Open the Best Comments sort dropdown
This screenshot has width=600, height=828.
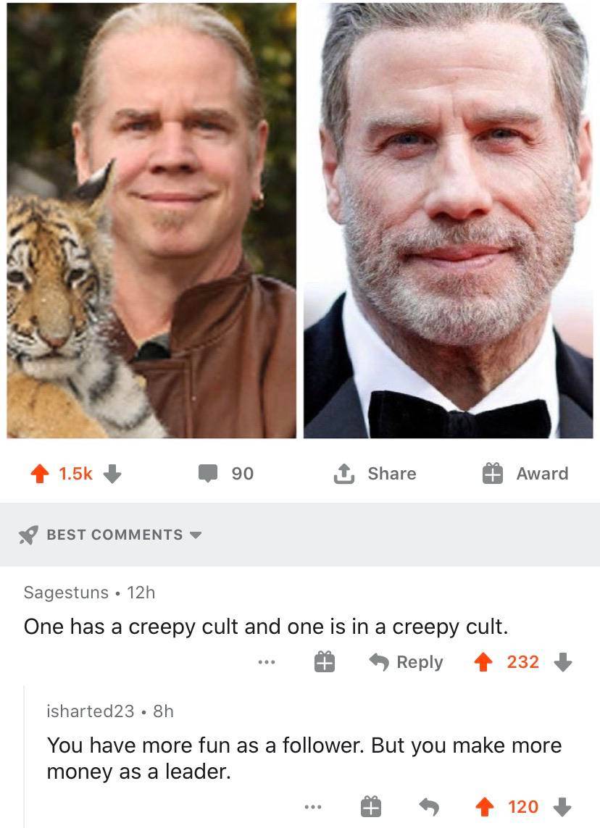pos(112,535)
